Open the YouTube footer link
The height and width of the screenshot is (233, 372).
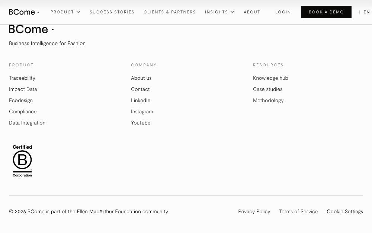coord(141,123)
